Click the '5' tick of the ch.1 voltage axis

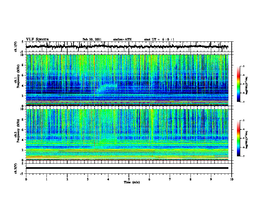23,42
